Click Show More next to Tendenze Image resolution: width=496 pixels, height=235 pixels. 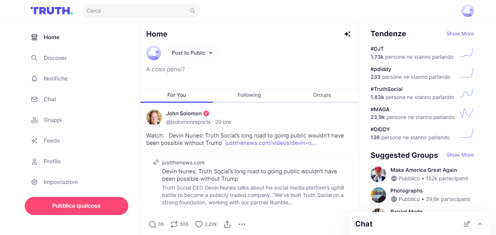click(460, 34)
